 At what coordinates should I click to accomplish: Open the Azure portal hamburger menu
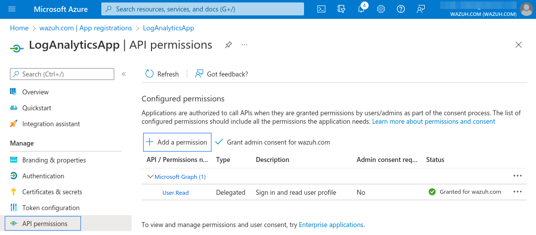point(12,9)
